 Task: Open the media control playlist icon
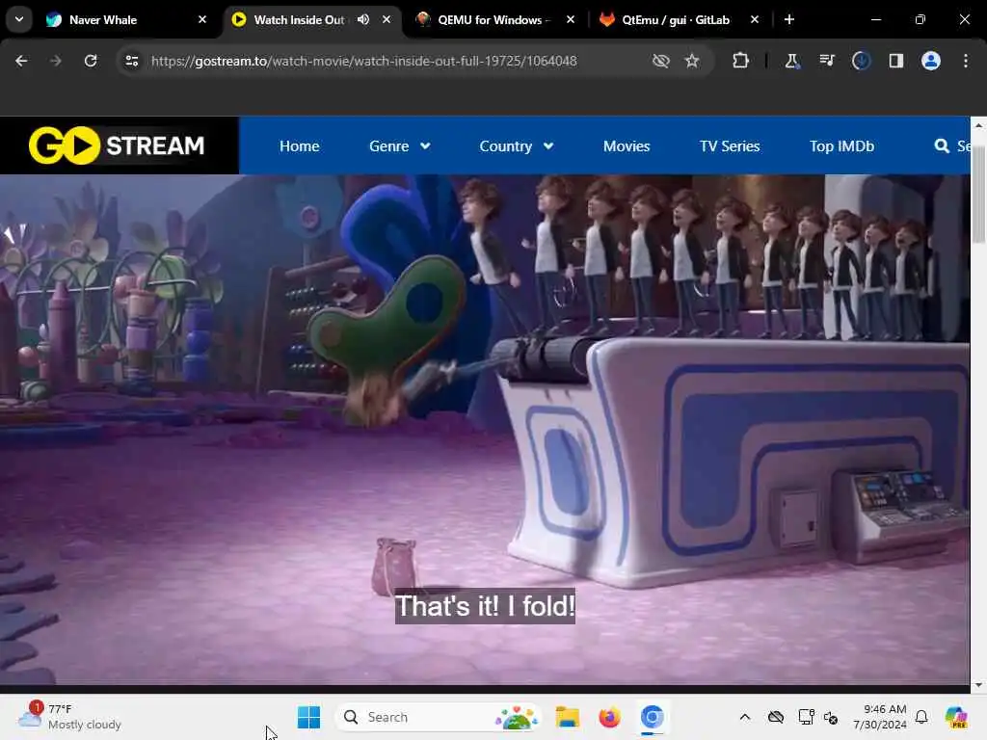[826, 61]
